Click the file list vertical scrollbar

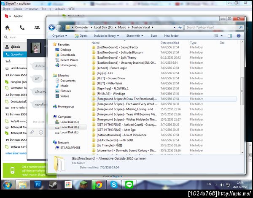(242, 91)
